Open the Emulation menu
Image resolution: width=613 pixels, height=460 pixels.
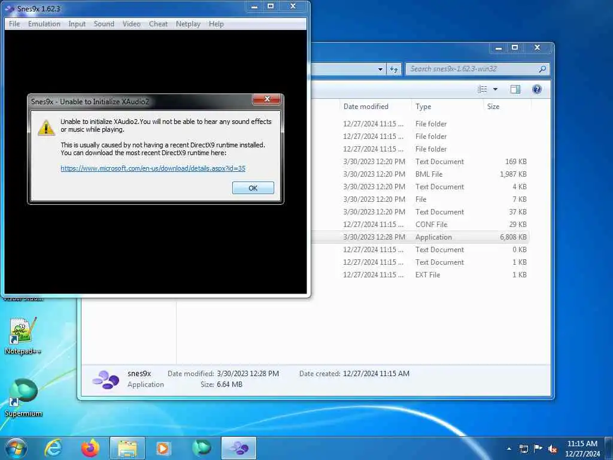point(44,24)
